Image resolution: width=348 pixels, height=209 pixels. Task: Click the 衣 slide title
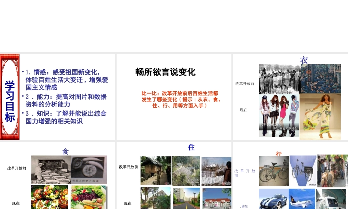(304, 60)
